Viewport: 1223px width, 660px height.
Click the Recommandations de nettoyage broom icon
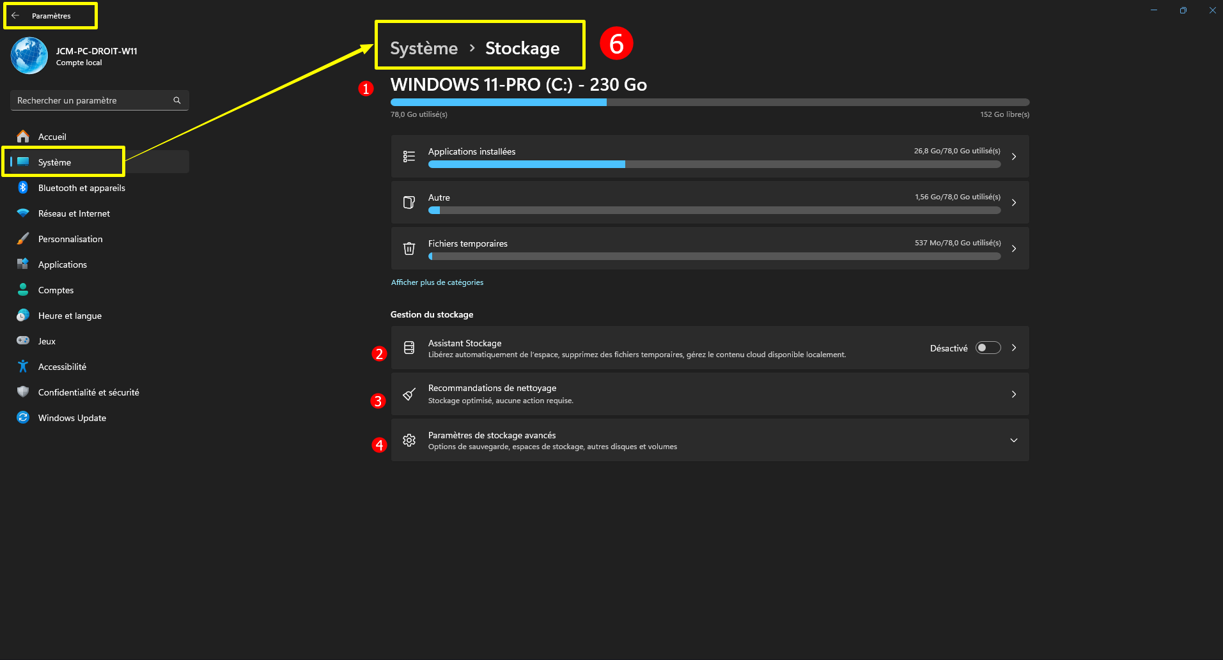click(x=409, y=394)
